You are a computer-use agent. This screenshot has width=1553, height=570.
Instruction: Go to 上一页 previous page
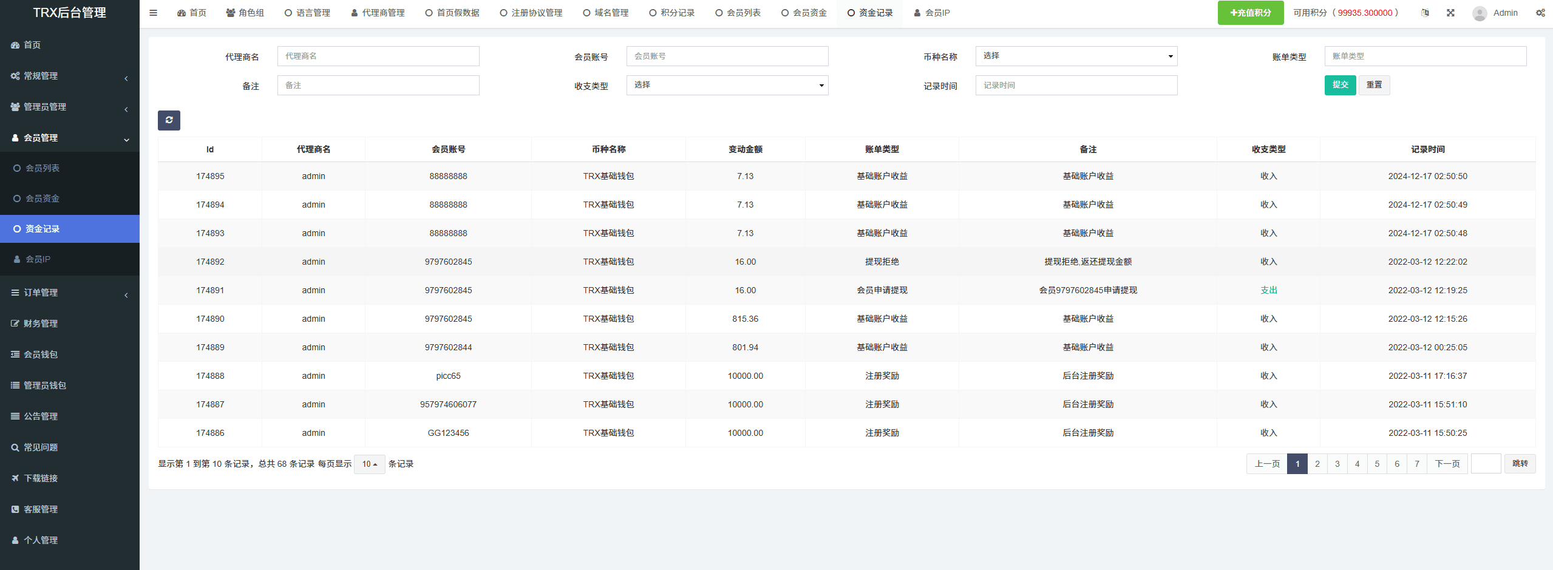[x=1267, y=464]
